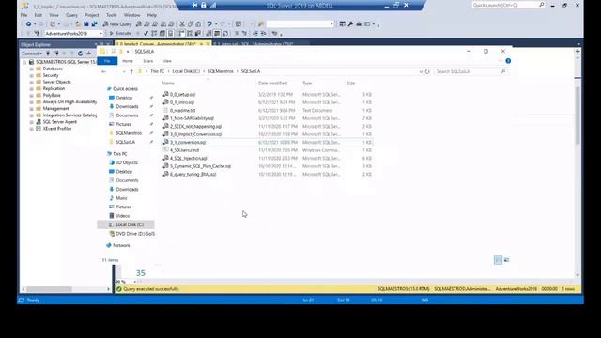The image size is (601, 338).
Task: Sort files by the Type column header
Action: [307, 84]
